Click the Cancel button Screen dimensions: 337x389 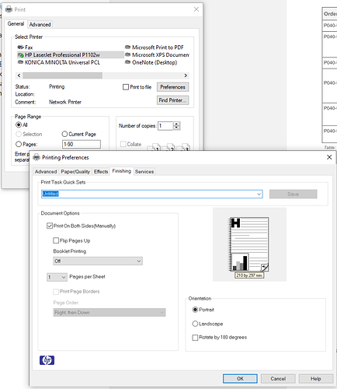(278, 379)
